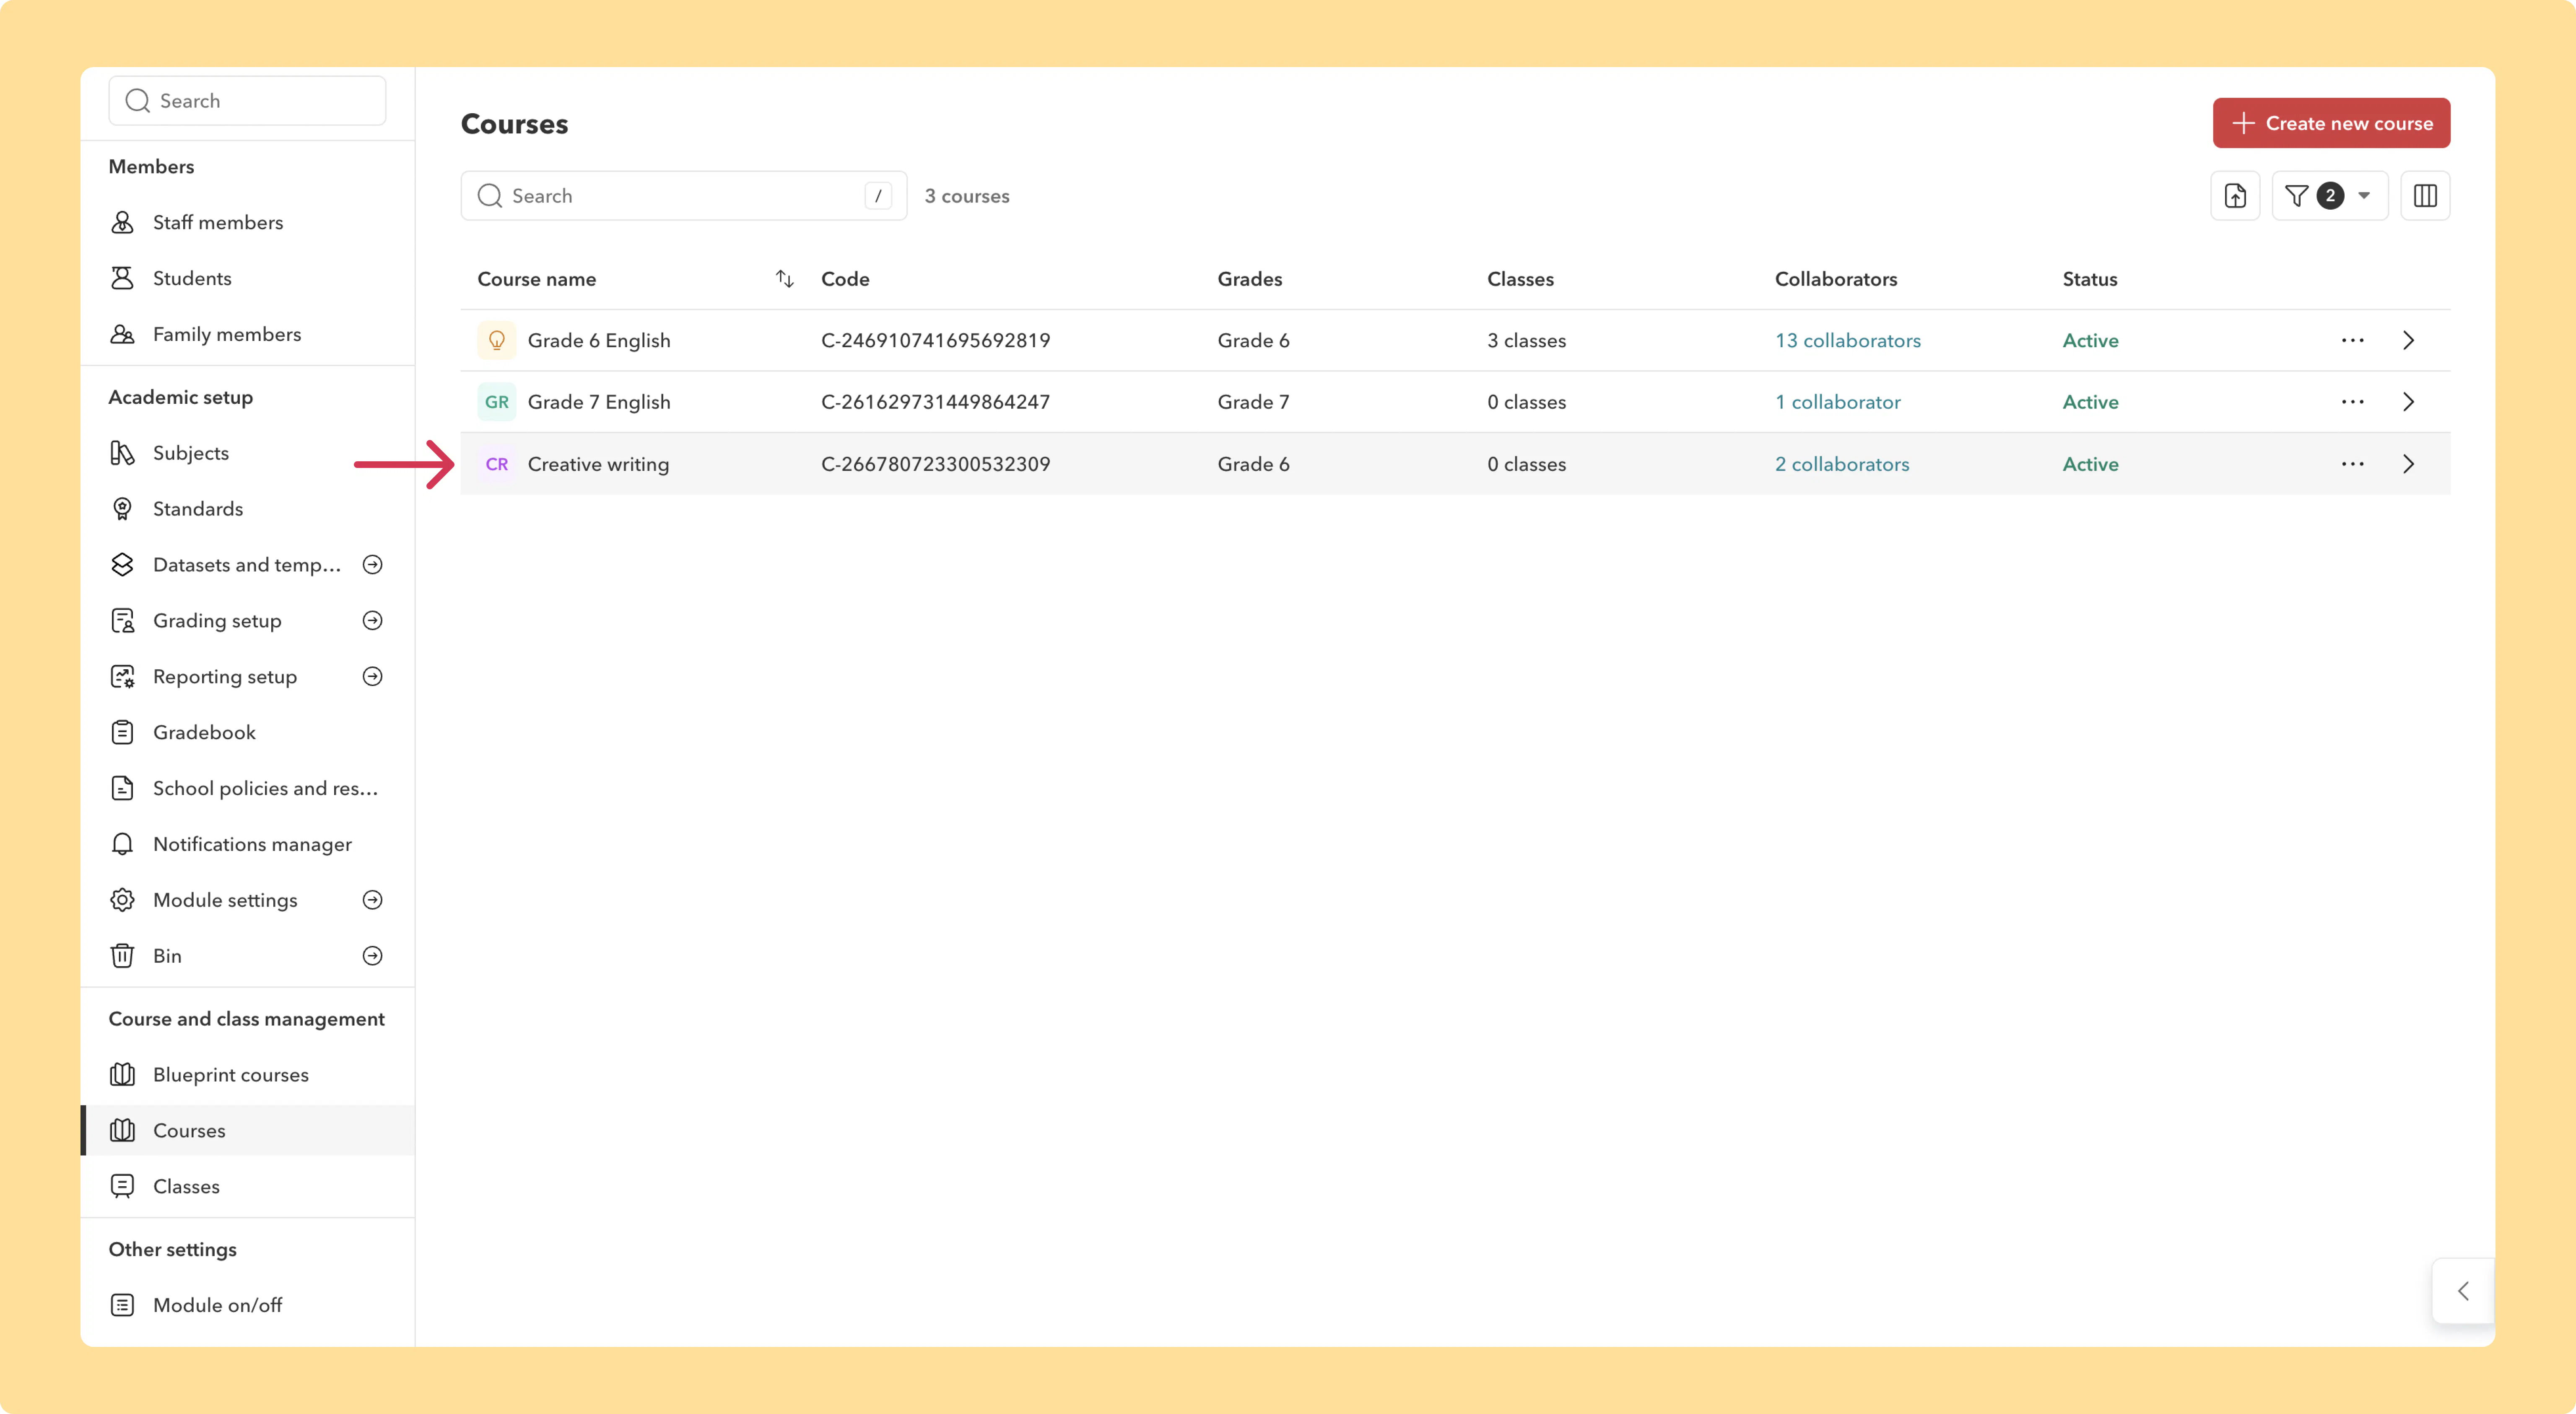Open 13 collaborators link
This screenshot has height=1414, width=2576.
pos(1848,340)
